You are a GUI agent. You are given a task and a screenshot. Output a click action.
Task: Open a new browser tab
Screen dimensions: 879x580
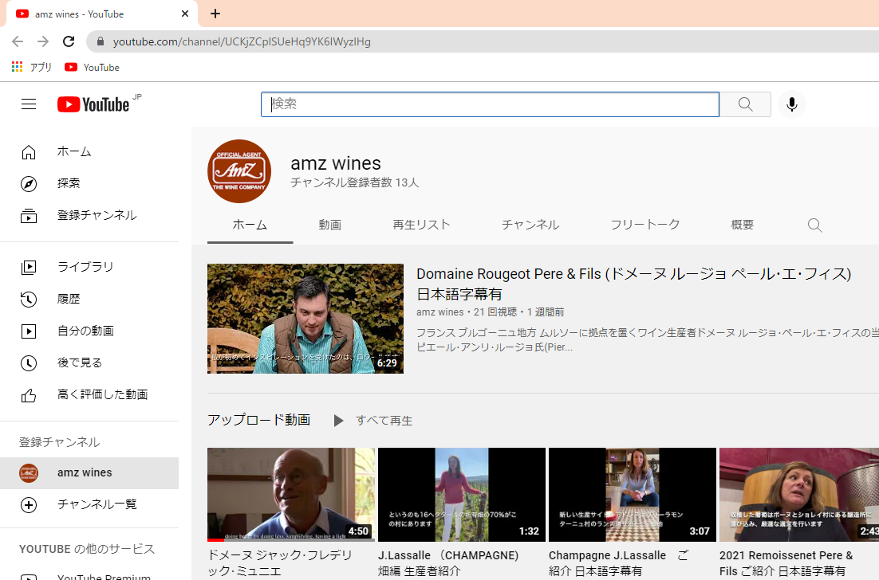pyautogui.click(x=215, y=14)
